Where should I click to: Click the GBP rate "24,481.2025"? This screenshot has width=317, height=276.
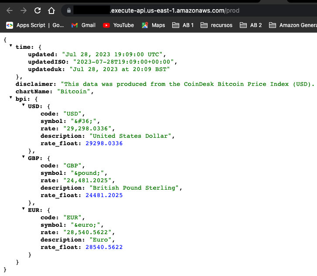coord(87,181)
